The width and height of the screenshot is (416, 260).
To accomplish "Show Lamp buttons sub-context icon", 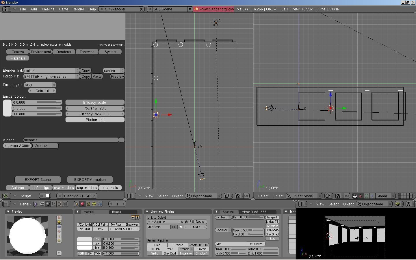I will pos(77,204).
